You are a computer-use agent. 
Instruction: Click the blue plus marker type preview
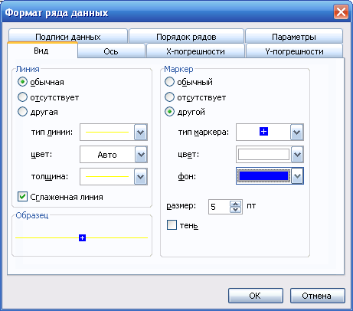(263, 132)
